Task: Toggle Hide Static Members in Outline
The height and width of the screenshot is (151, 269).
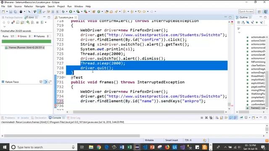Action: [x=252, y=23]
